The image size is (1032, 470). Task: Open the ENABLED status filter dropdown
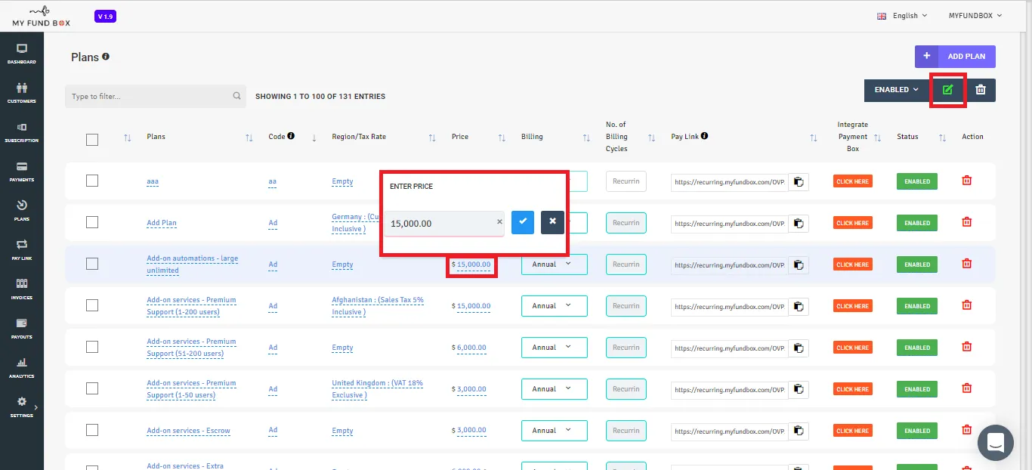[897, 90]
